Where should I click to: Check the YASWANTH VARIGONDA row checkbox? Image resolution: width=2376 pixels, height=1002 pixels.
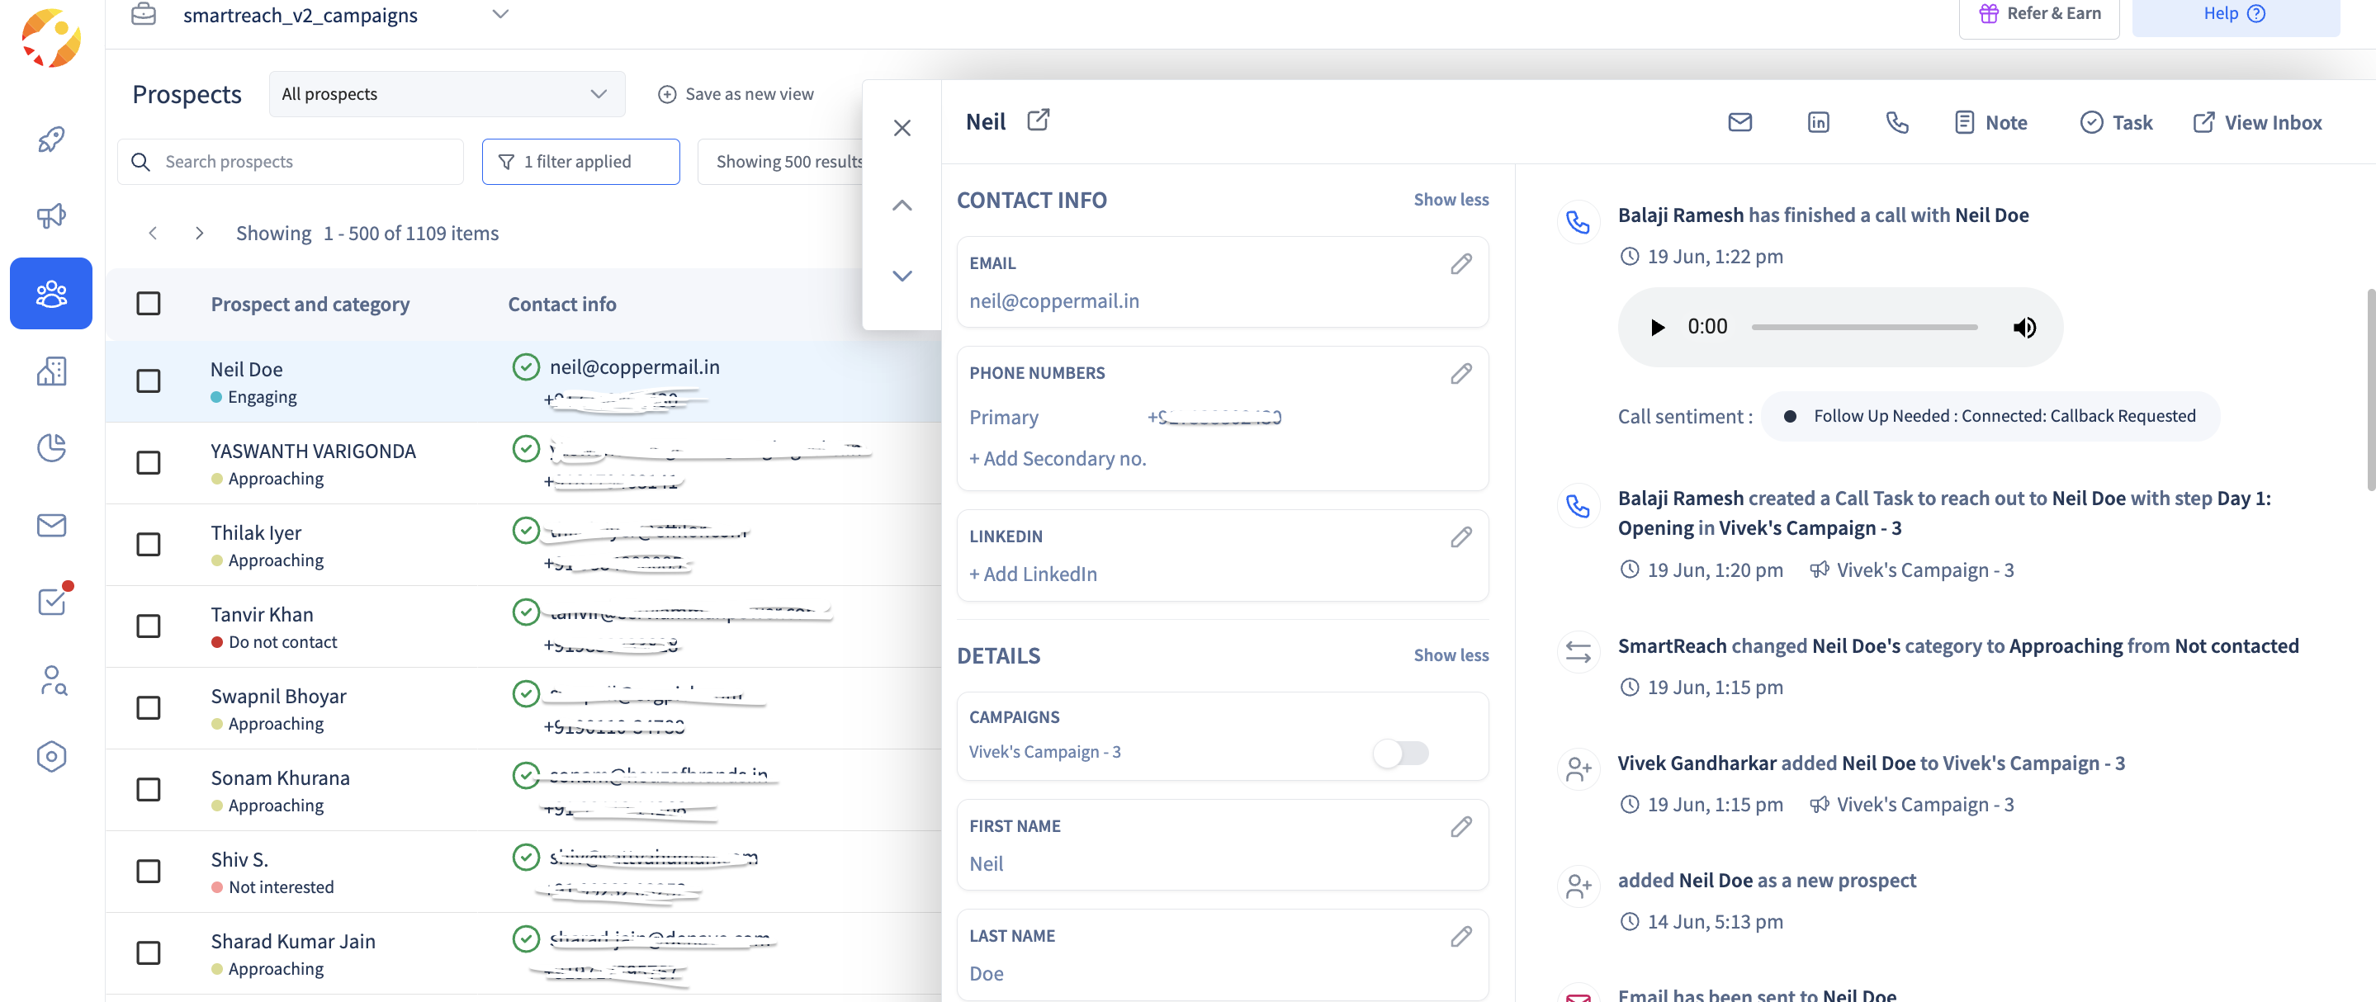[x=149, y=462]
